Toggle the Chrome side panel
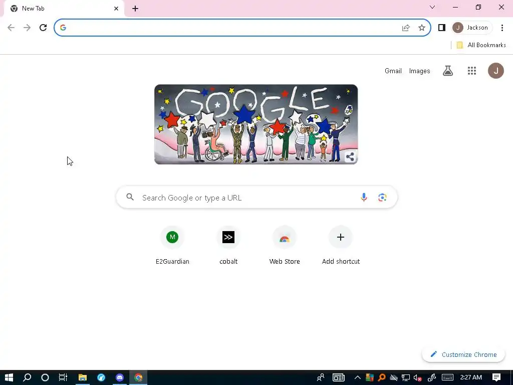 [x=442, y=28]
